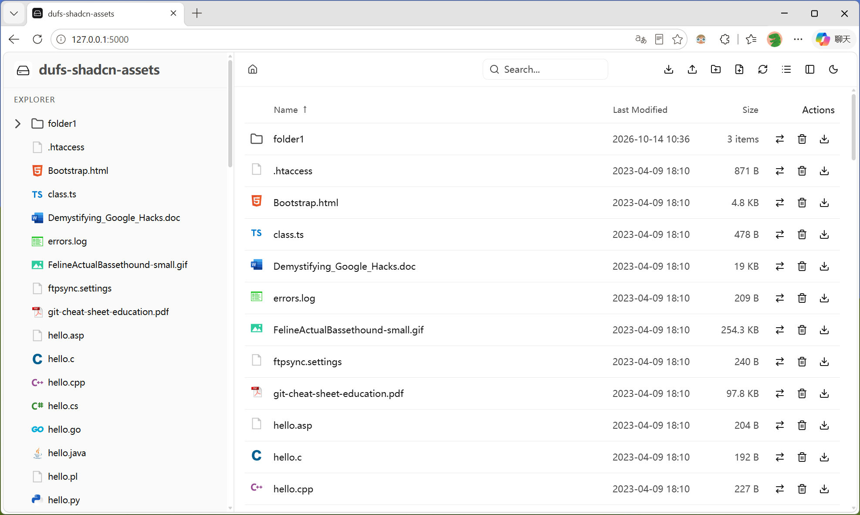Viewport: 860px width, 515px height.
Task: Open folder1 in the file table
Action: (x=288, y=139)
